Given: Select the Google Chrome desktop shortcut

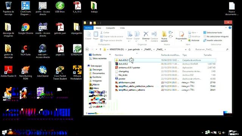Looking at the screenshot, I should click(25, 29).
